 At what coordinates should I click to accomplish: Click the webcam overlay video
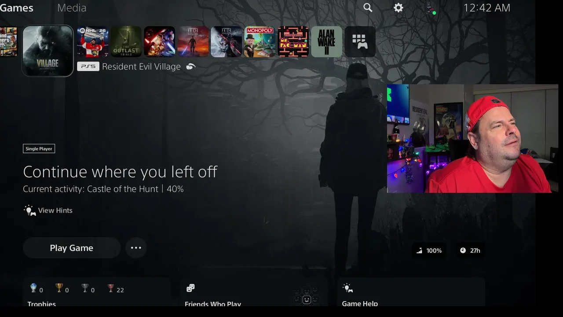tap(472, 139)
